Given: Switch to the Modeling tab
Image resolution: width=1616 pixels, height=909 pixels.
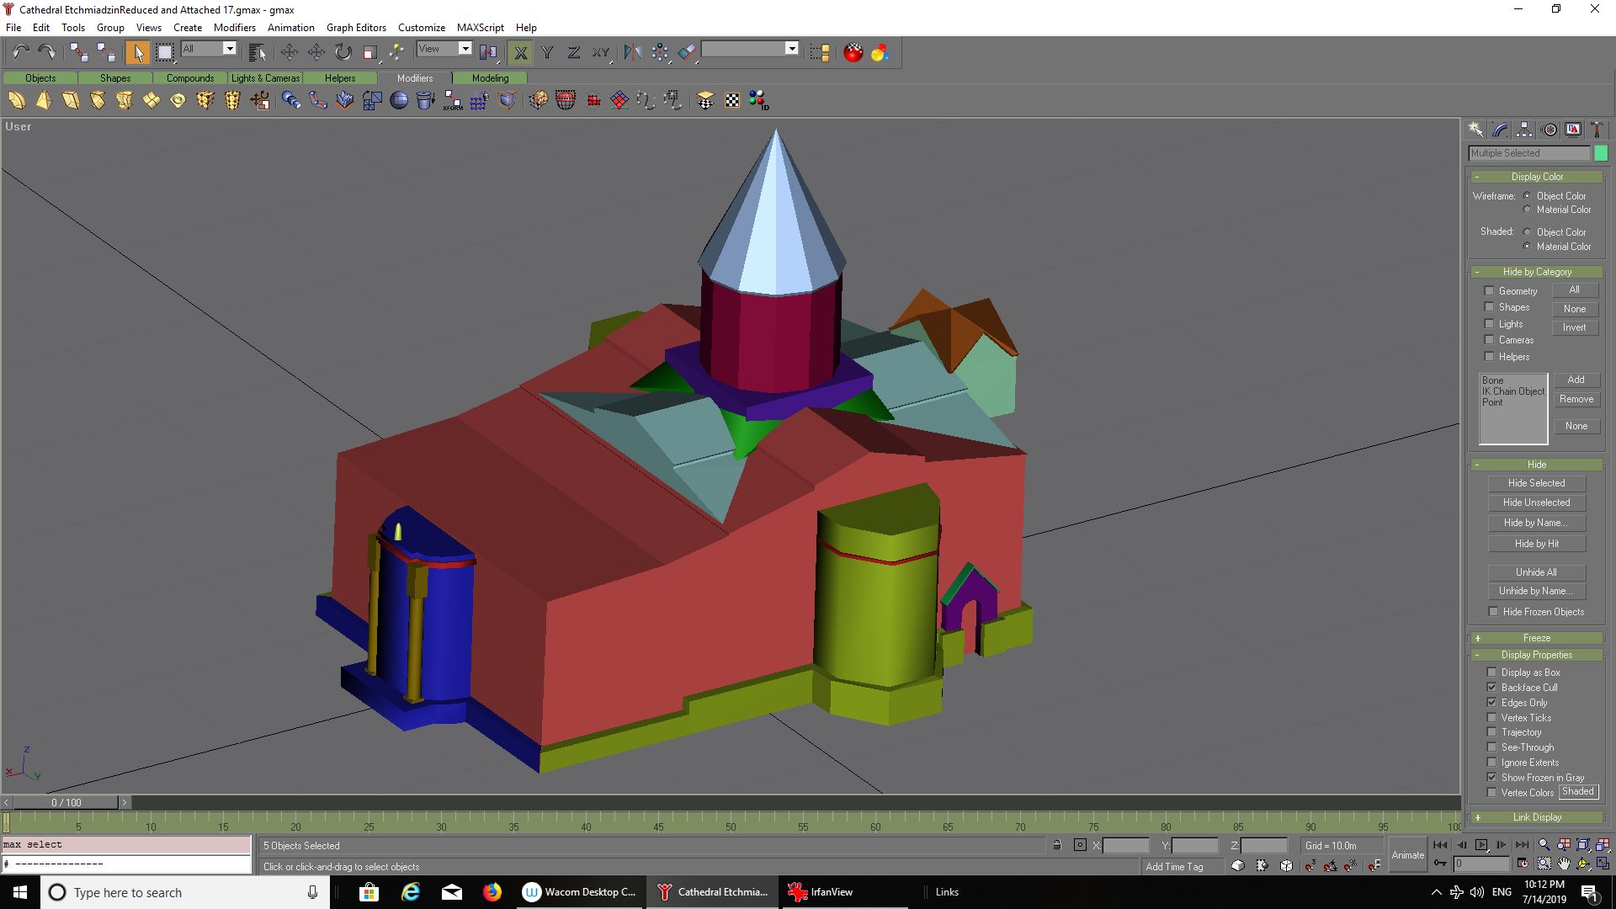Looking at the screenshot, I should pos(490,78).
